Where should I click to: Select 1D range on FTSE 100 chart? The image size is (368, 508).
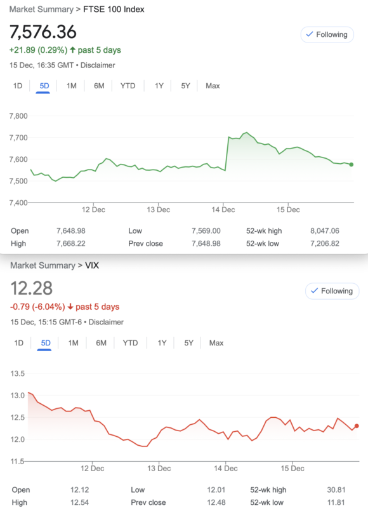coord(18,86)
